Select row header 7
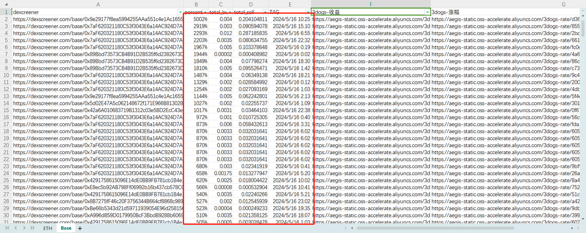Screen dimensions: 586x233 pos(6,54)
